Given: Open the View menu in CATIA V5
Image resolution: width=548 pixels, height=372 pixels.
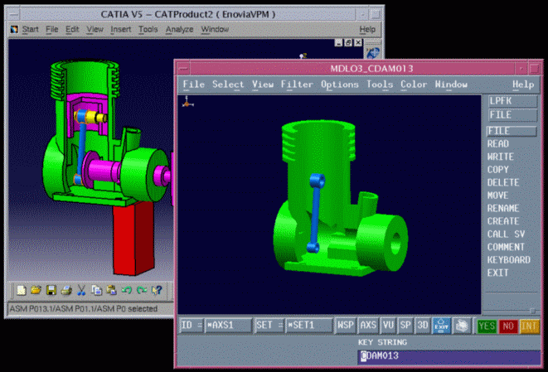Looking at the screenshot, I should click(95, 29).
